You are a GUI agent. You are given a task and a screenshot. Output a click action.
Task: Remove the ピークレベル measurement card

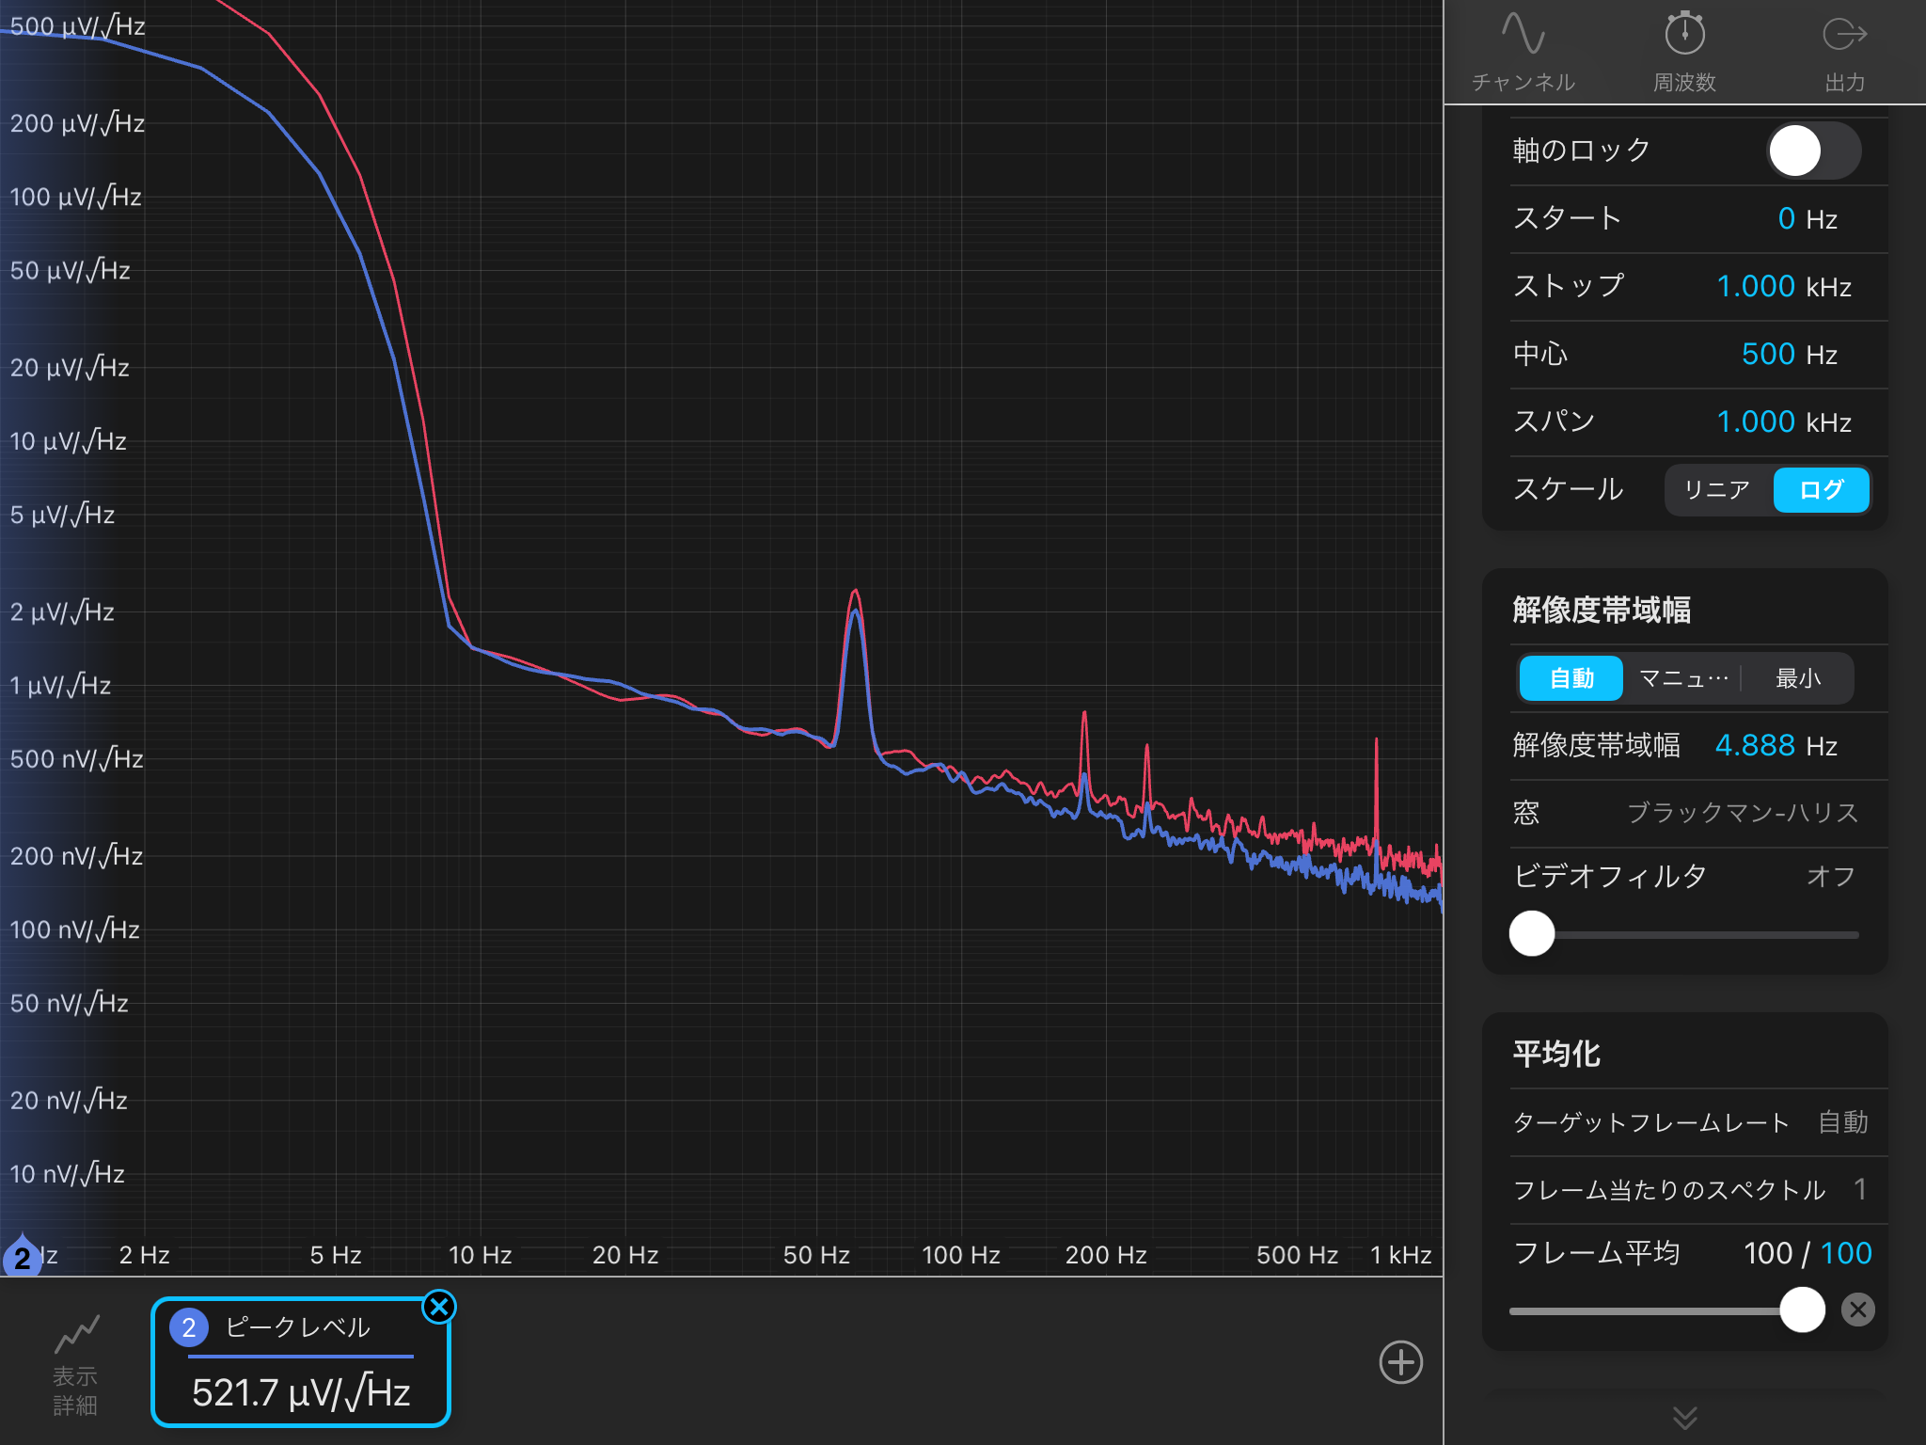[439, 1307]
